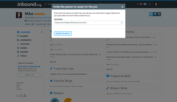Go to Comments in the sidebar
Viewport: 177px width, 102px height.
tap(26, 40)
